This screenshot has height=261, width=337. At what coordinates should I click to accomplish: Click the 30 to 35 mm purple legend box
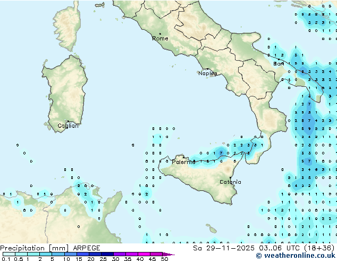[x=120, y=254]
